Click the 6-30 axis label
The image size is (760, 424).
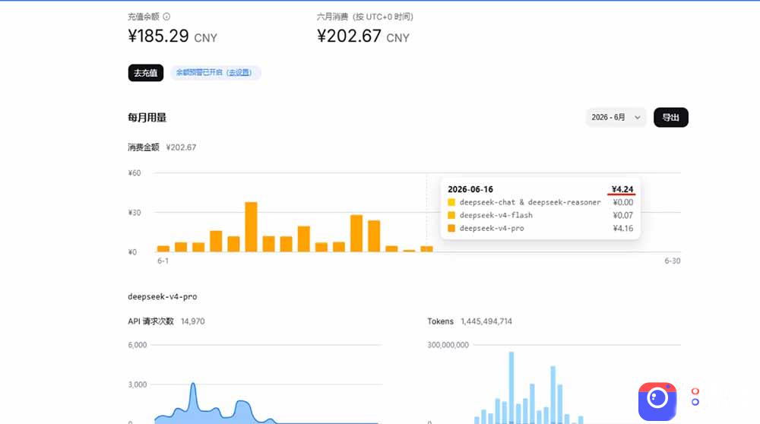pos(673,261)
